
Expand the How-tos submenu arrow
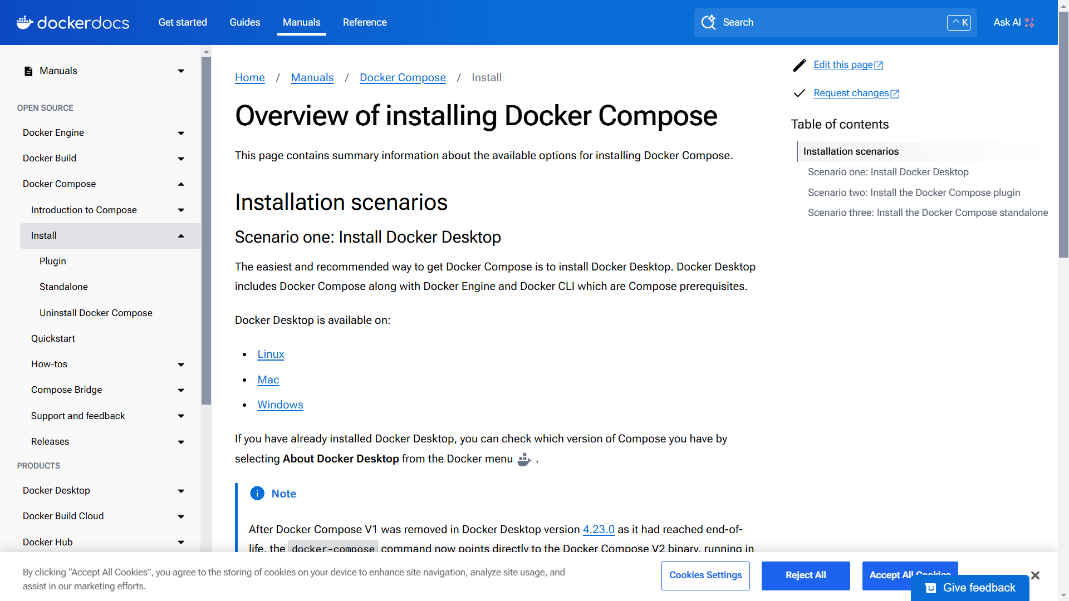coord(181,364)
